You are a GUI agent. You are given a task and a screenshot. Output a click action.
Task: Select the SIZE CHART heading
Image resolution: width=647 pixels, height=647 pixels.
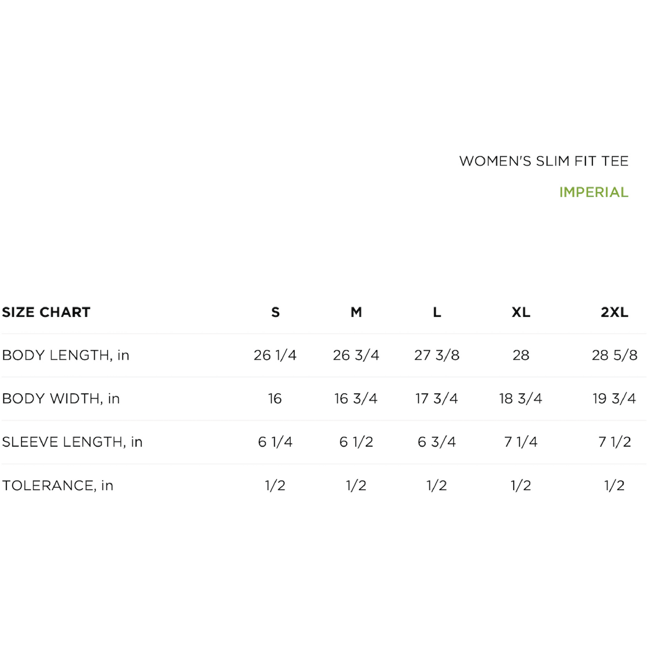(x=46, y=312)
